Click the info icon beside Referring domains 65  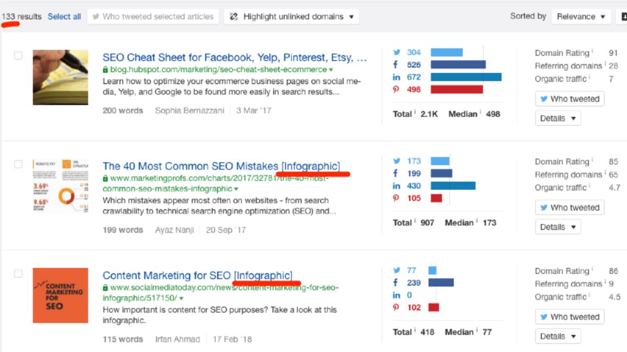click(606, 173)
